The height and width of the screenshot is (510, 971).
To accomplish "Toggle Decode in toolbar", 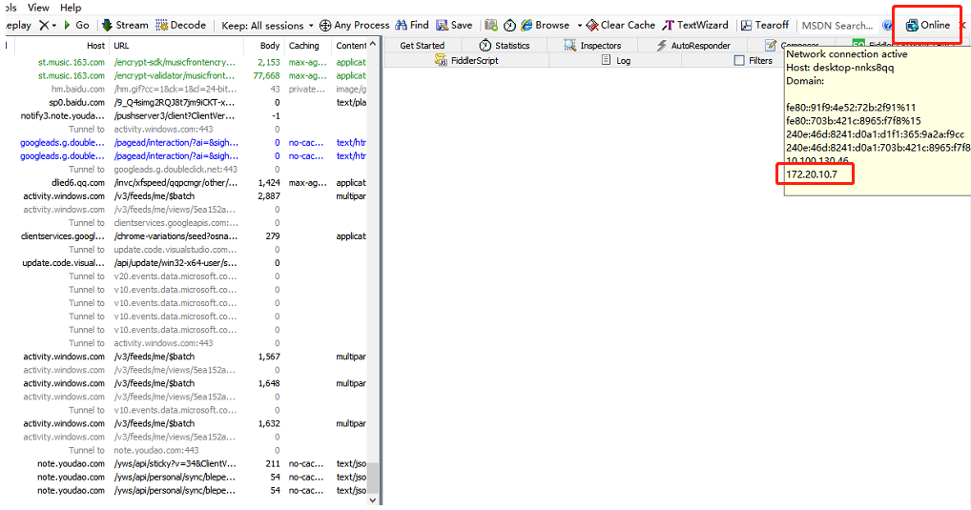I will [x=181, y=26].
